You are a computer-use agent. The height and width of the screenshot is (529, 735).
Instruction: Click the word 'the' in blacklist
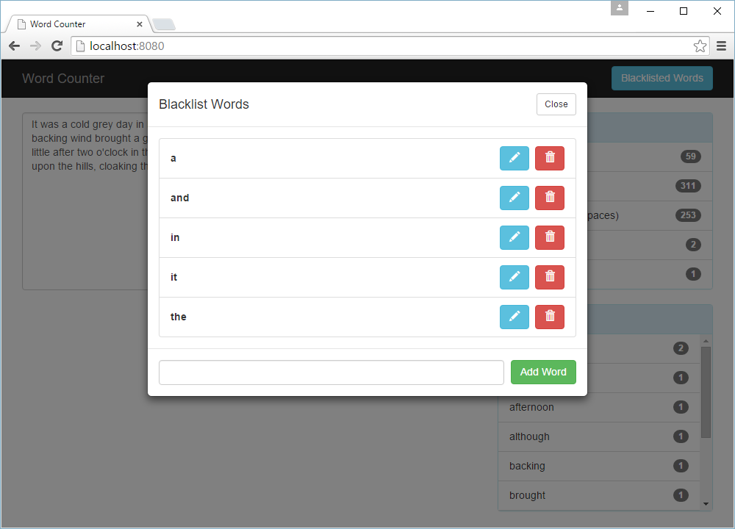pos(178,317)
